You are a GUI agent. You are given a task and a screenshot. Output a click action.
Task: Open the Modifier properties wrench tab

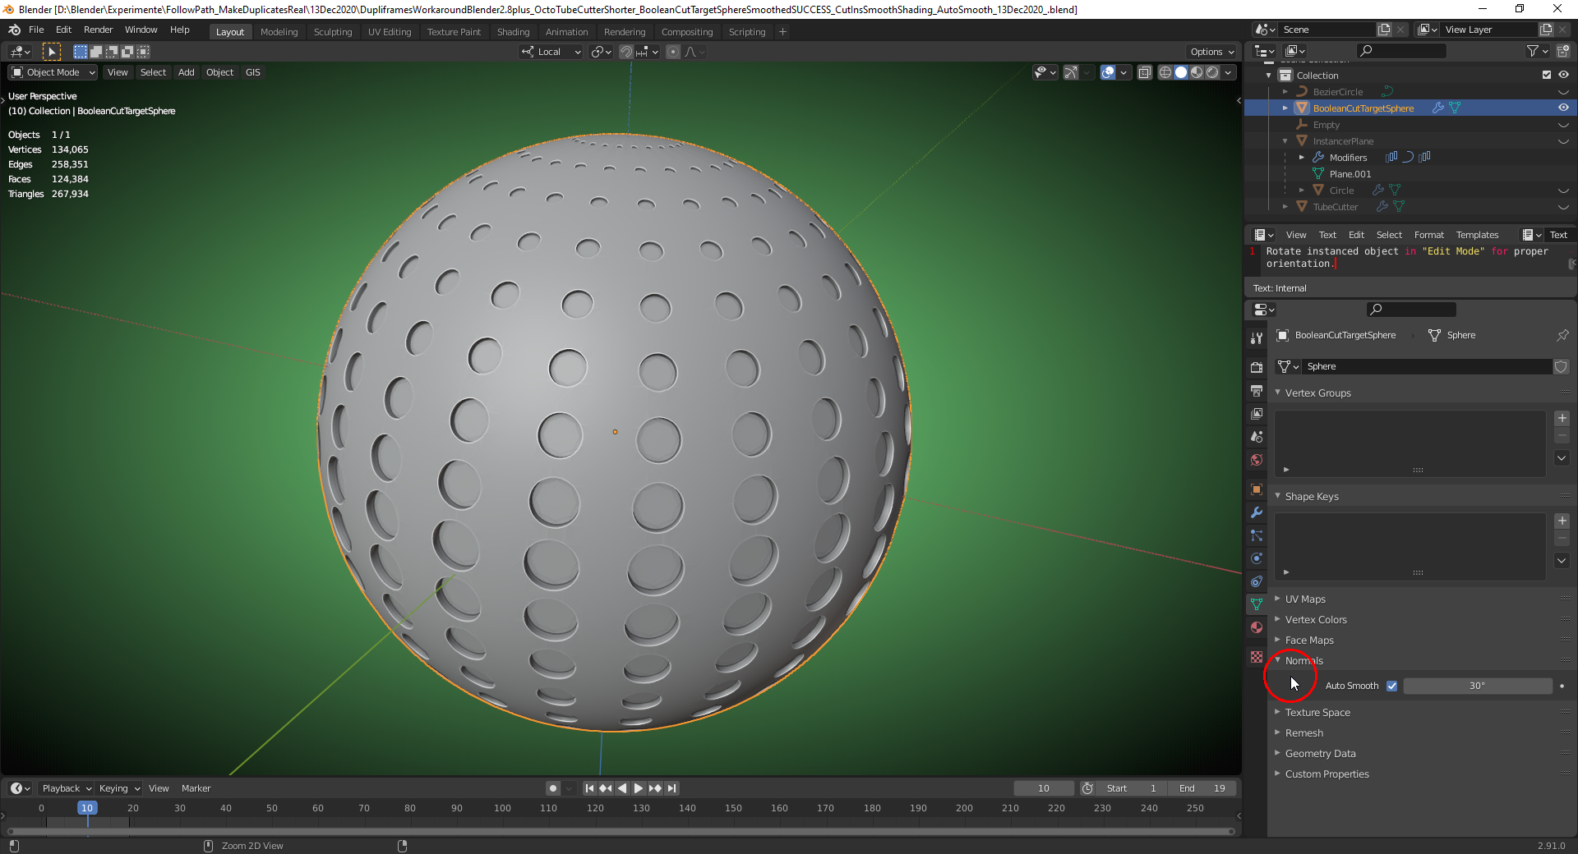point(1257,512)
